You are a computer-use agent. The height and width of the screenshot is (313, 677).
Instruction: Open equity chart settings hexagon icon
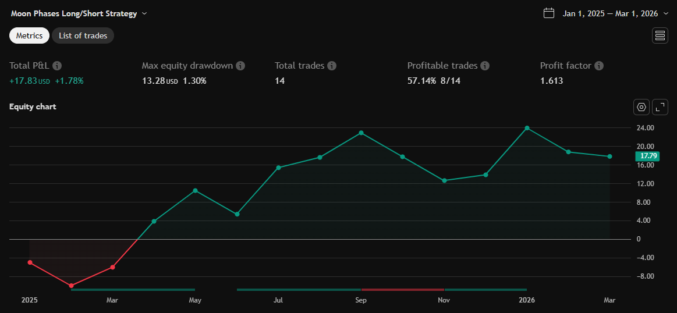point(641,107)
